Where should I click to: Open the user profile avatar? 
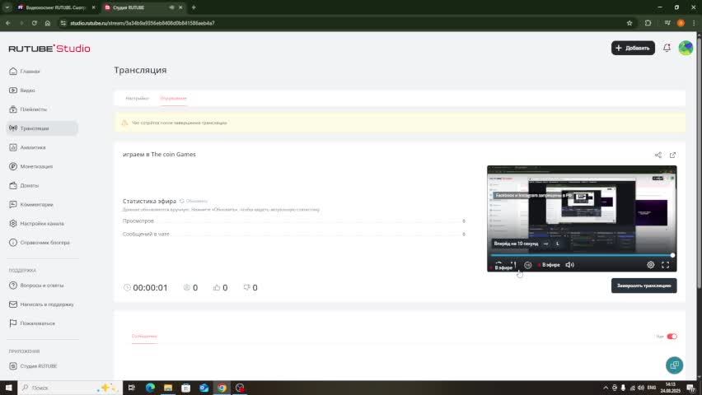click(686, 48)
